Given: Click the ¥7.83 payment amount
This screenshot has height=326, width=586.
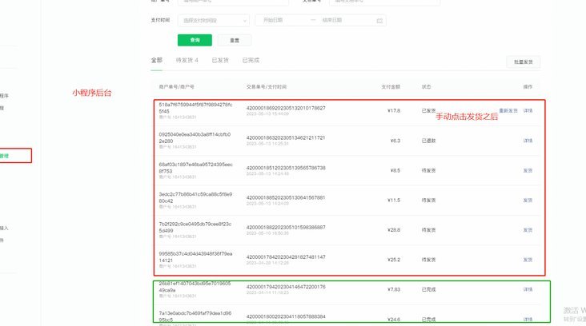Looking at the screenshot, I should point(394,289).
